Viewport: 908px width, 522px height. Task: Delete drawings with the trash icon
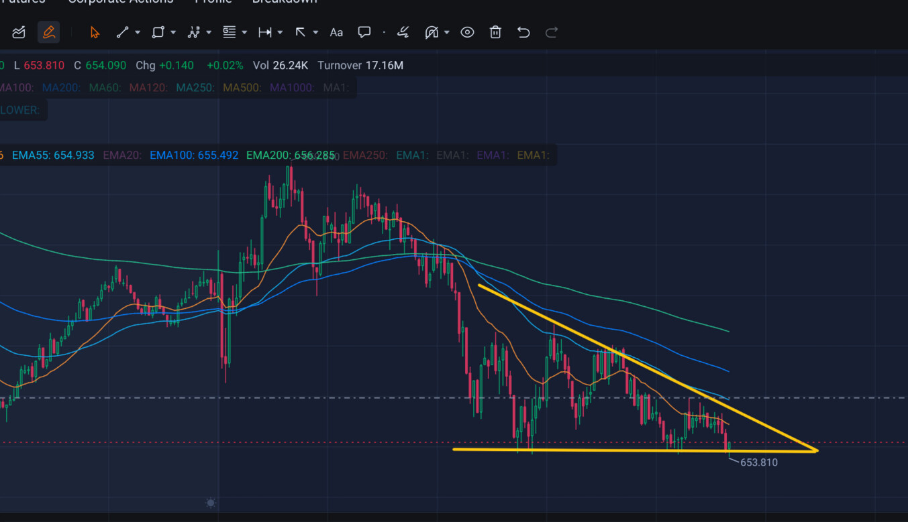(495, 32)
